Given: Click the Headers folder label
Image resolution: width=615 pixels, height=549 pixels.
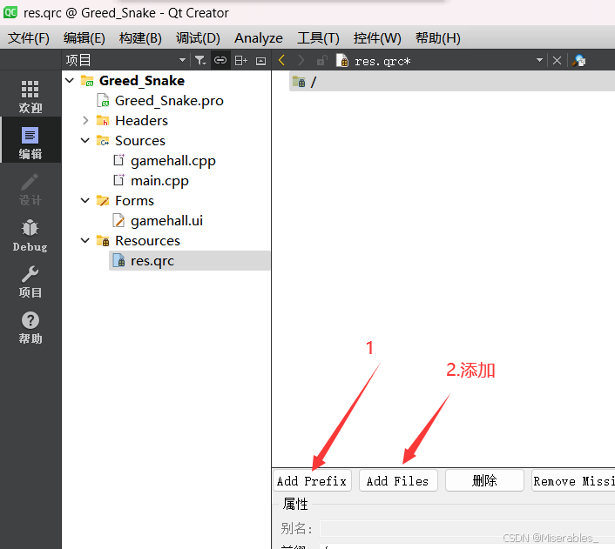Looking at the screenshot, I should [142, 121].
